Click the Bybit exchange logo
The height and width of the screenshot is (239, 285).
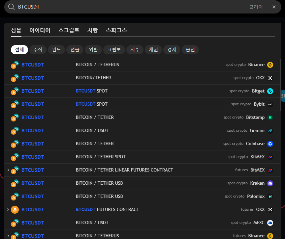click(270, 104)
